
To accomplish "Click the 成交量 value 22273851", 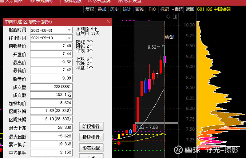I will (51, 87).
